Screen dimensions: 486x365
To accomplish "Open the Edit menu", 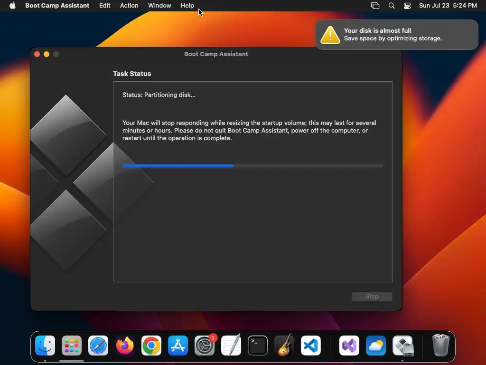I will pos(104,5).
